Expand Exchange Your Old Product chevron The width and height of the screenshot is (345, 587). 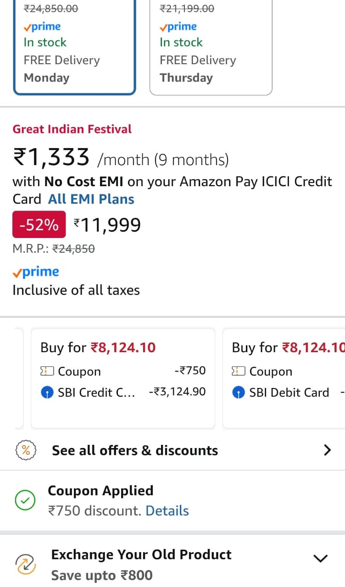pos(320,558)
